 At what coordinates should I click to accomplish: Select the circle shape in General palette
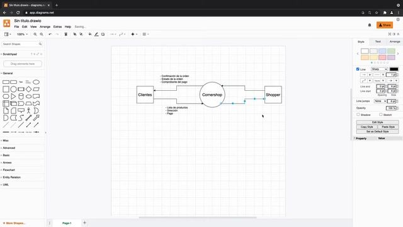[x=13, y=89]
